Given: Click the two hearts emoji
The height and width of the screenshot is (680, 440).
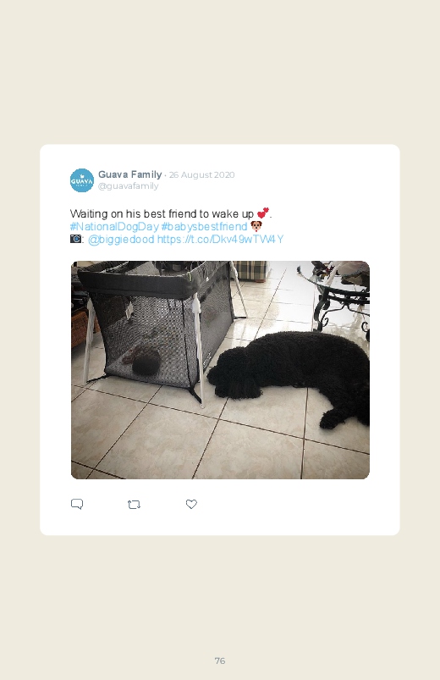Looking at the screenshot, I should (x=262, y=213).
